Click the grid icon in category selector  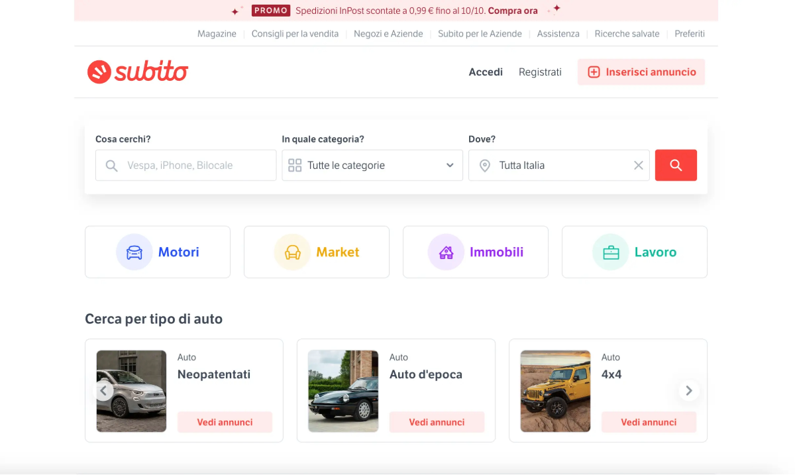[295, 166]
